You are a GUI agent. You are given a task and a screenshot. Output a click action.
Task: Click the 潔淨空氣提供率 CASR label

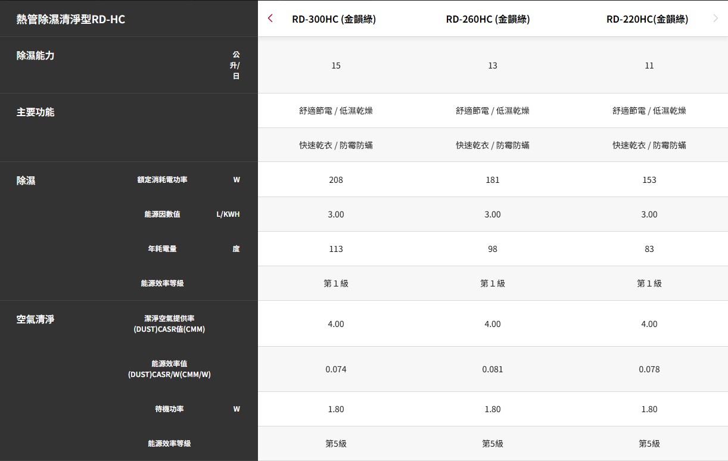pos(169,324)
